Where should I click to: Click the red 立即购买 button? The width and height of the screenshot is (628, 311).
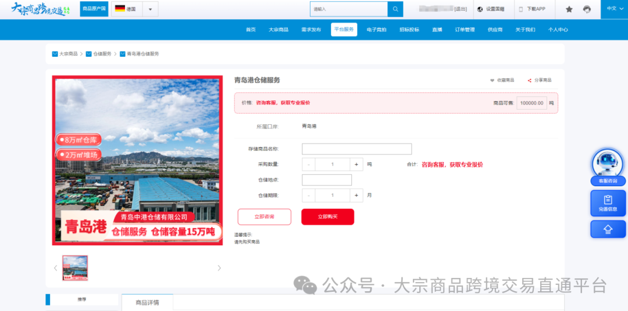(x=327, y=216)
